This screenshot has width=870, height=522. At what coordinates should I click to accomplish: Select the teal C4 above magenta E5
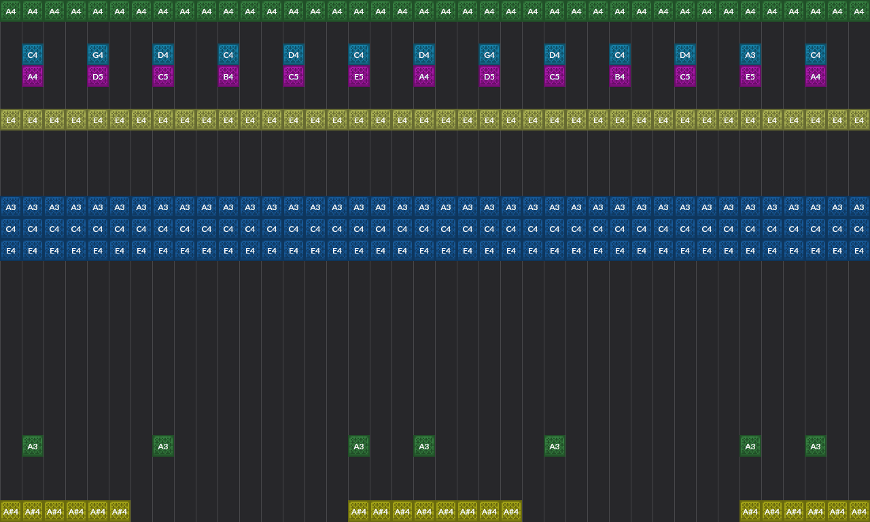(x=358, y=55)
